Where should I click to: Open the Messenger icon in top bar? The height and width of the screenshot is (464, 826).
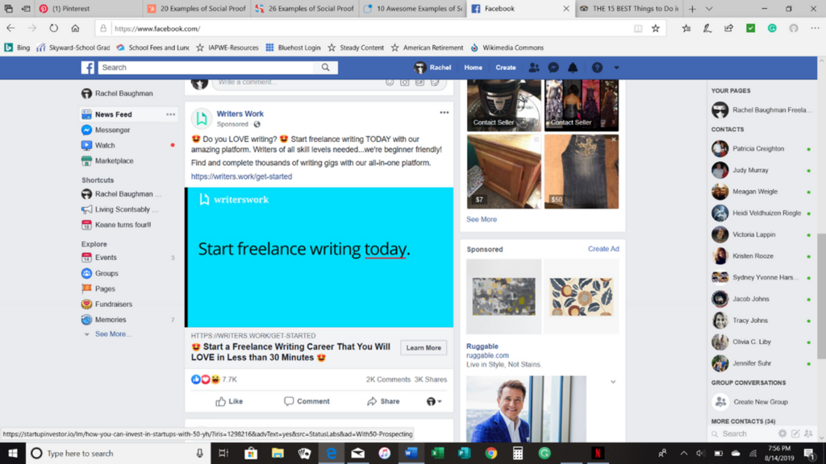(x=553, y=68)
